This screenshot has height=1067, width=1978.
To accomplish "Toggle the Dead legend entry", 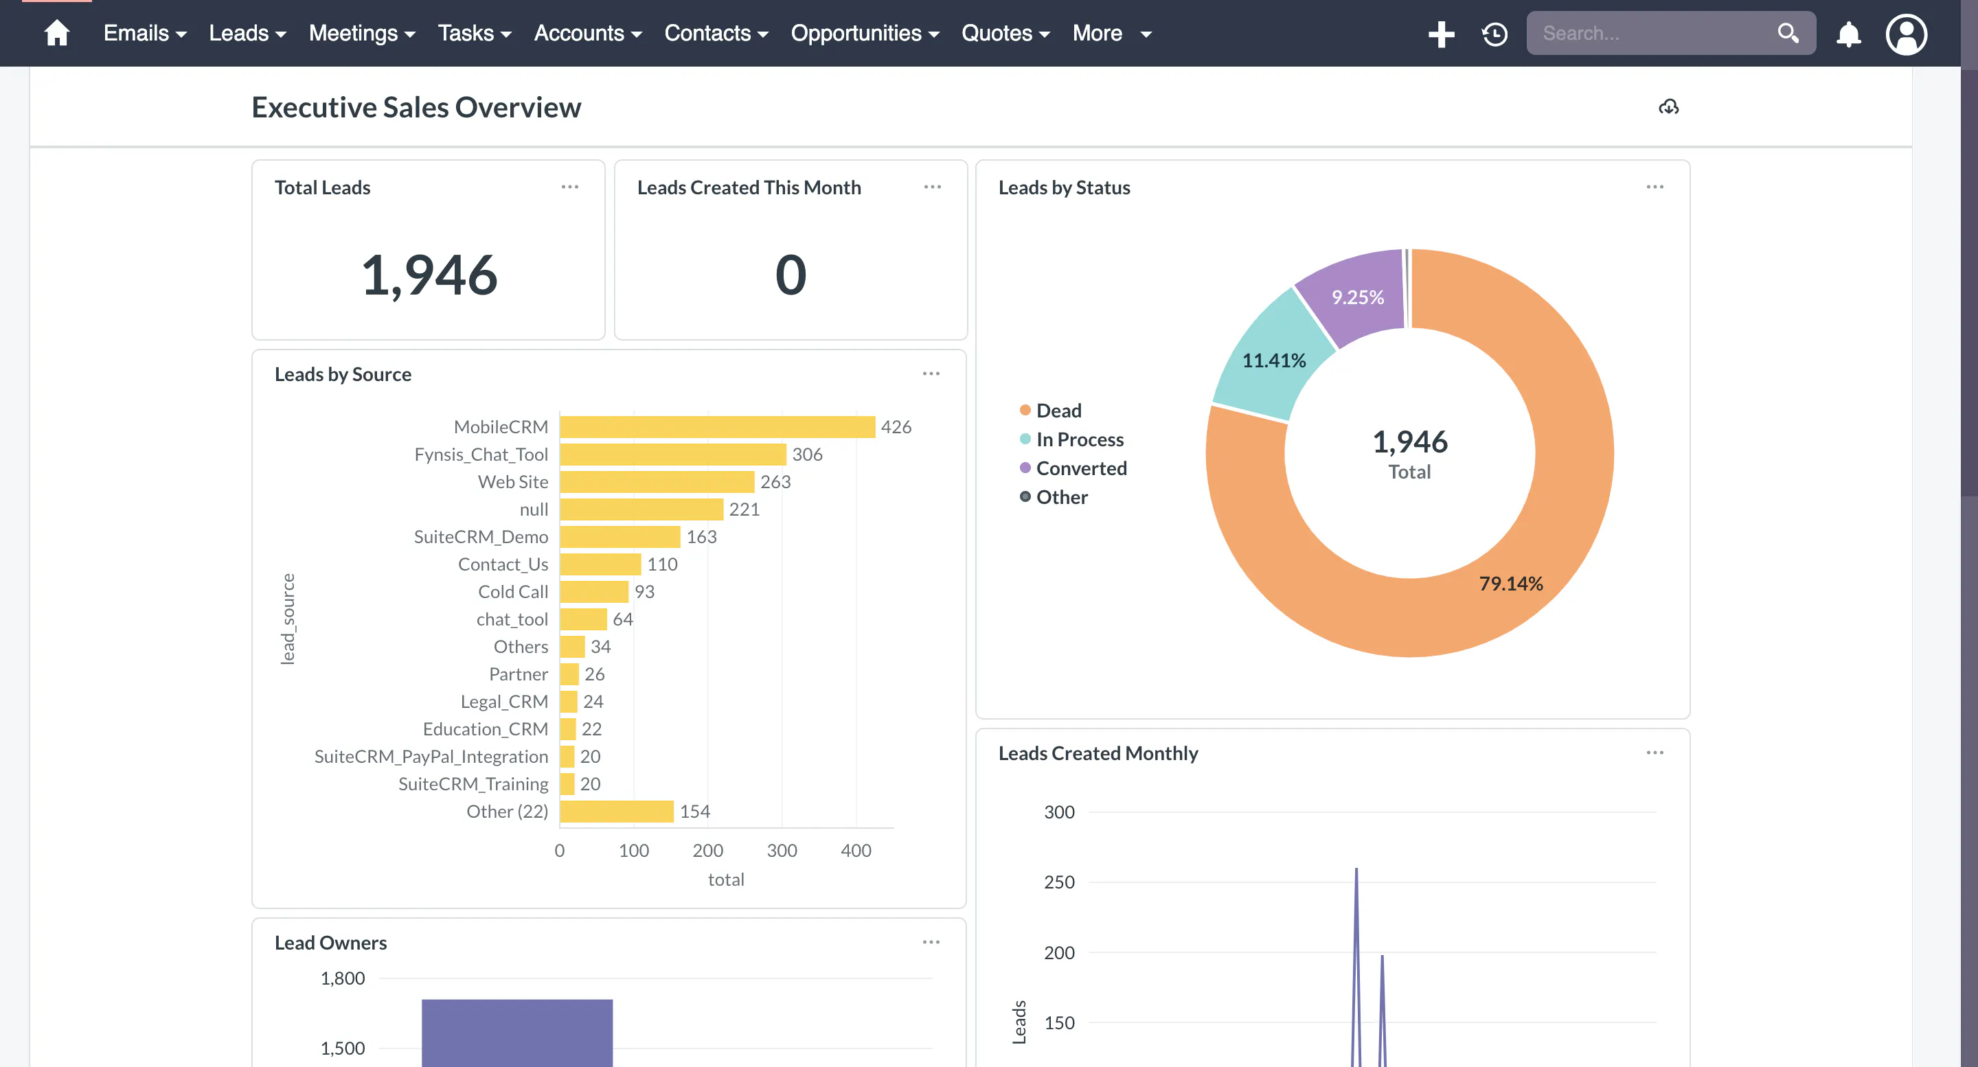I will point(1050,411).
